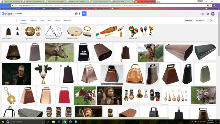Open spotted cow lying on grass image
This screenshot has width=220, height=124.
tap(85, 96)
